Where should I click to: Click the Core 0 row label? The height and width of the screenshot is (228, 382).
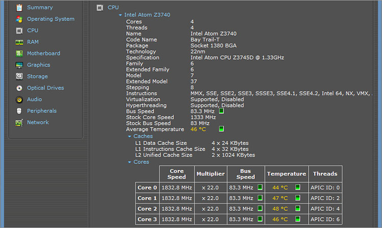point(147,188)
